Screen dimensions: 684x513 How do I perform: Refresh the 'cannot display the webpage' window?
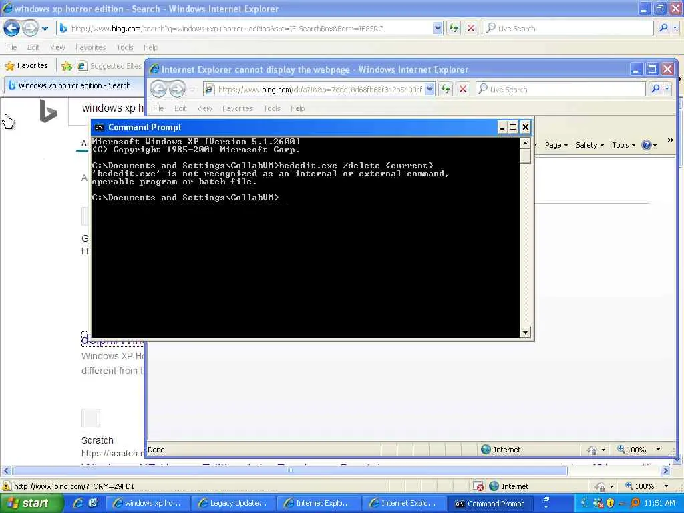(446, 89)
